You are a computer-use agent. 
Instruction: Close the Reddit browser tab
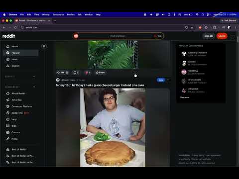tap(49, 20)
